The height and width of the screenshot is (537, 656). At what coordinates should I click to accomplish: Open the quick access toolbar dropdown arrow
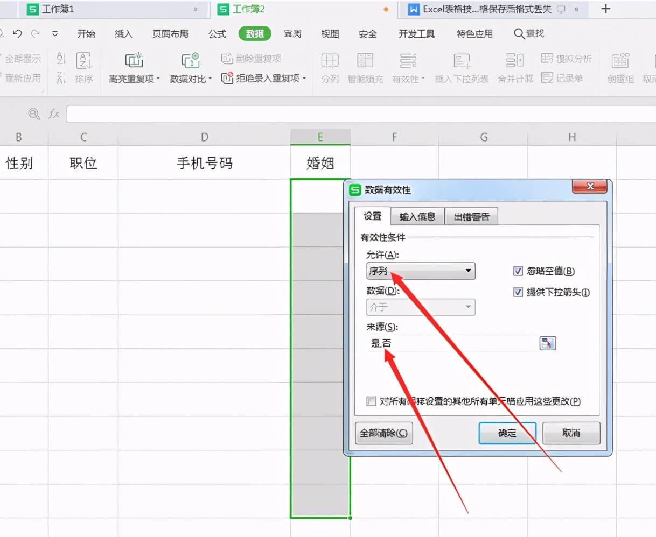55,34
